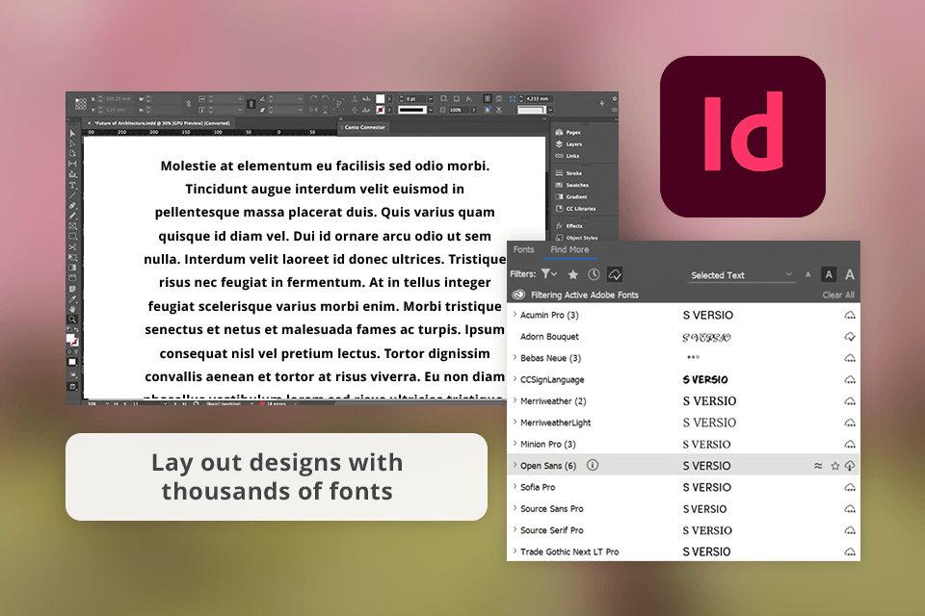The width and height of the screenshot is (925, 616).
Task: Favorite the Open Sans font star
Action: pos(834,466)
